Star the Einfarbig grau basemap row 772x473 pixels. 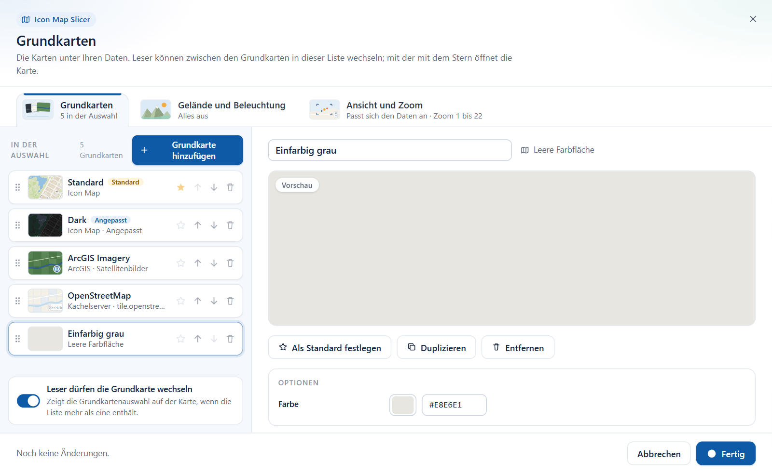coord(181,339)
